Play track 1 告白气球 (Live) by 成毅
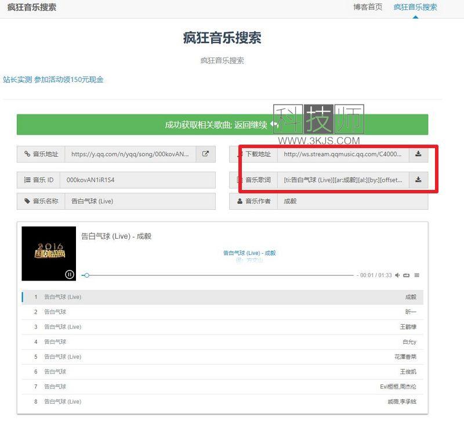 (x=223, y=297)
